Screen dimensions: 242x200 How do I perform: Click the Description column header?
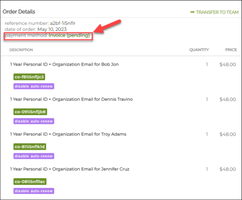(x=21, y=50)
